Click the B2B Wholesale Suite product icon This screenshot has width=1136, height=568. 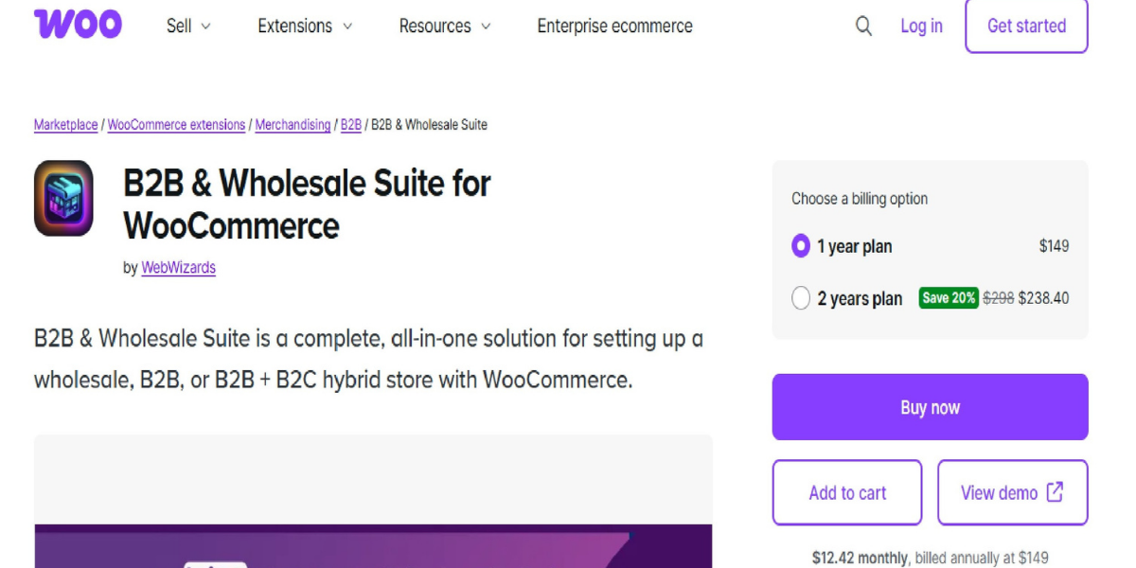(63, 198)
